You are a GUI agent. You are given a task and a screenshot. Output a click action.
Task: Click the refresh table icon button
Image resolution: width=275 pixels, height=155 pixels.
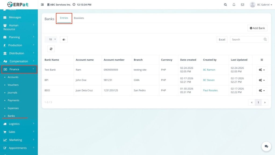point(51,49)
